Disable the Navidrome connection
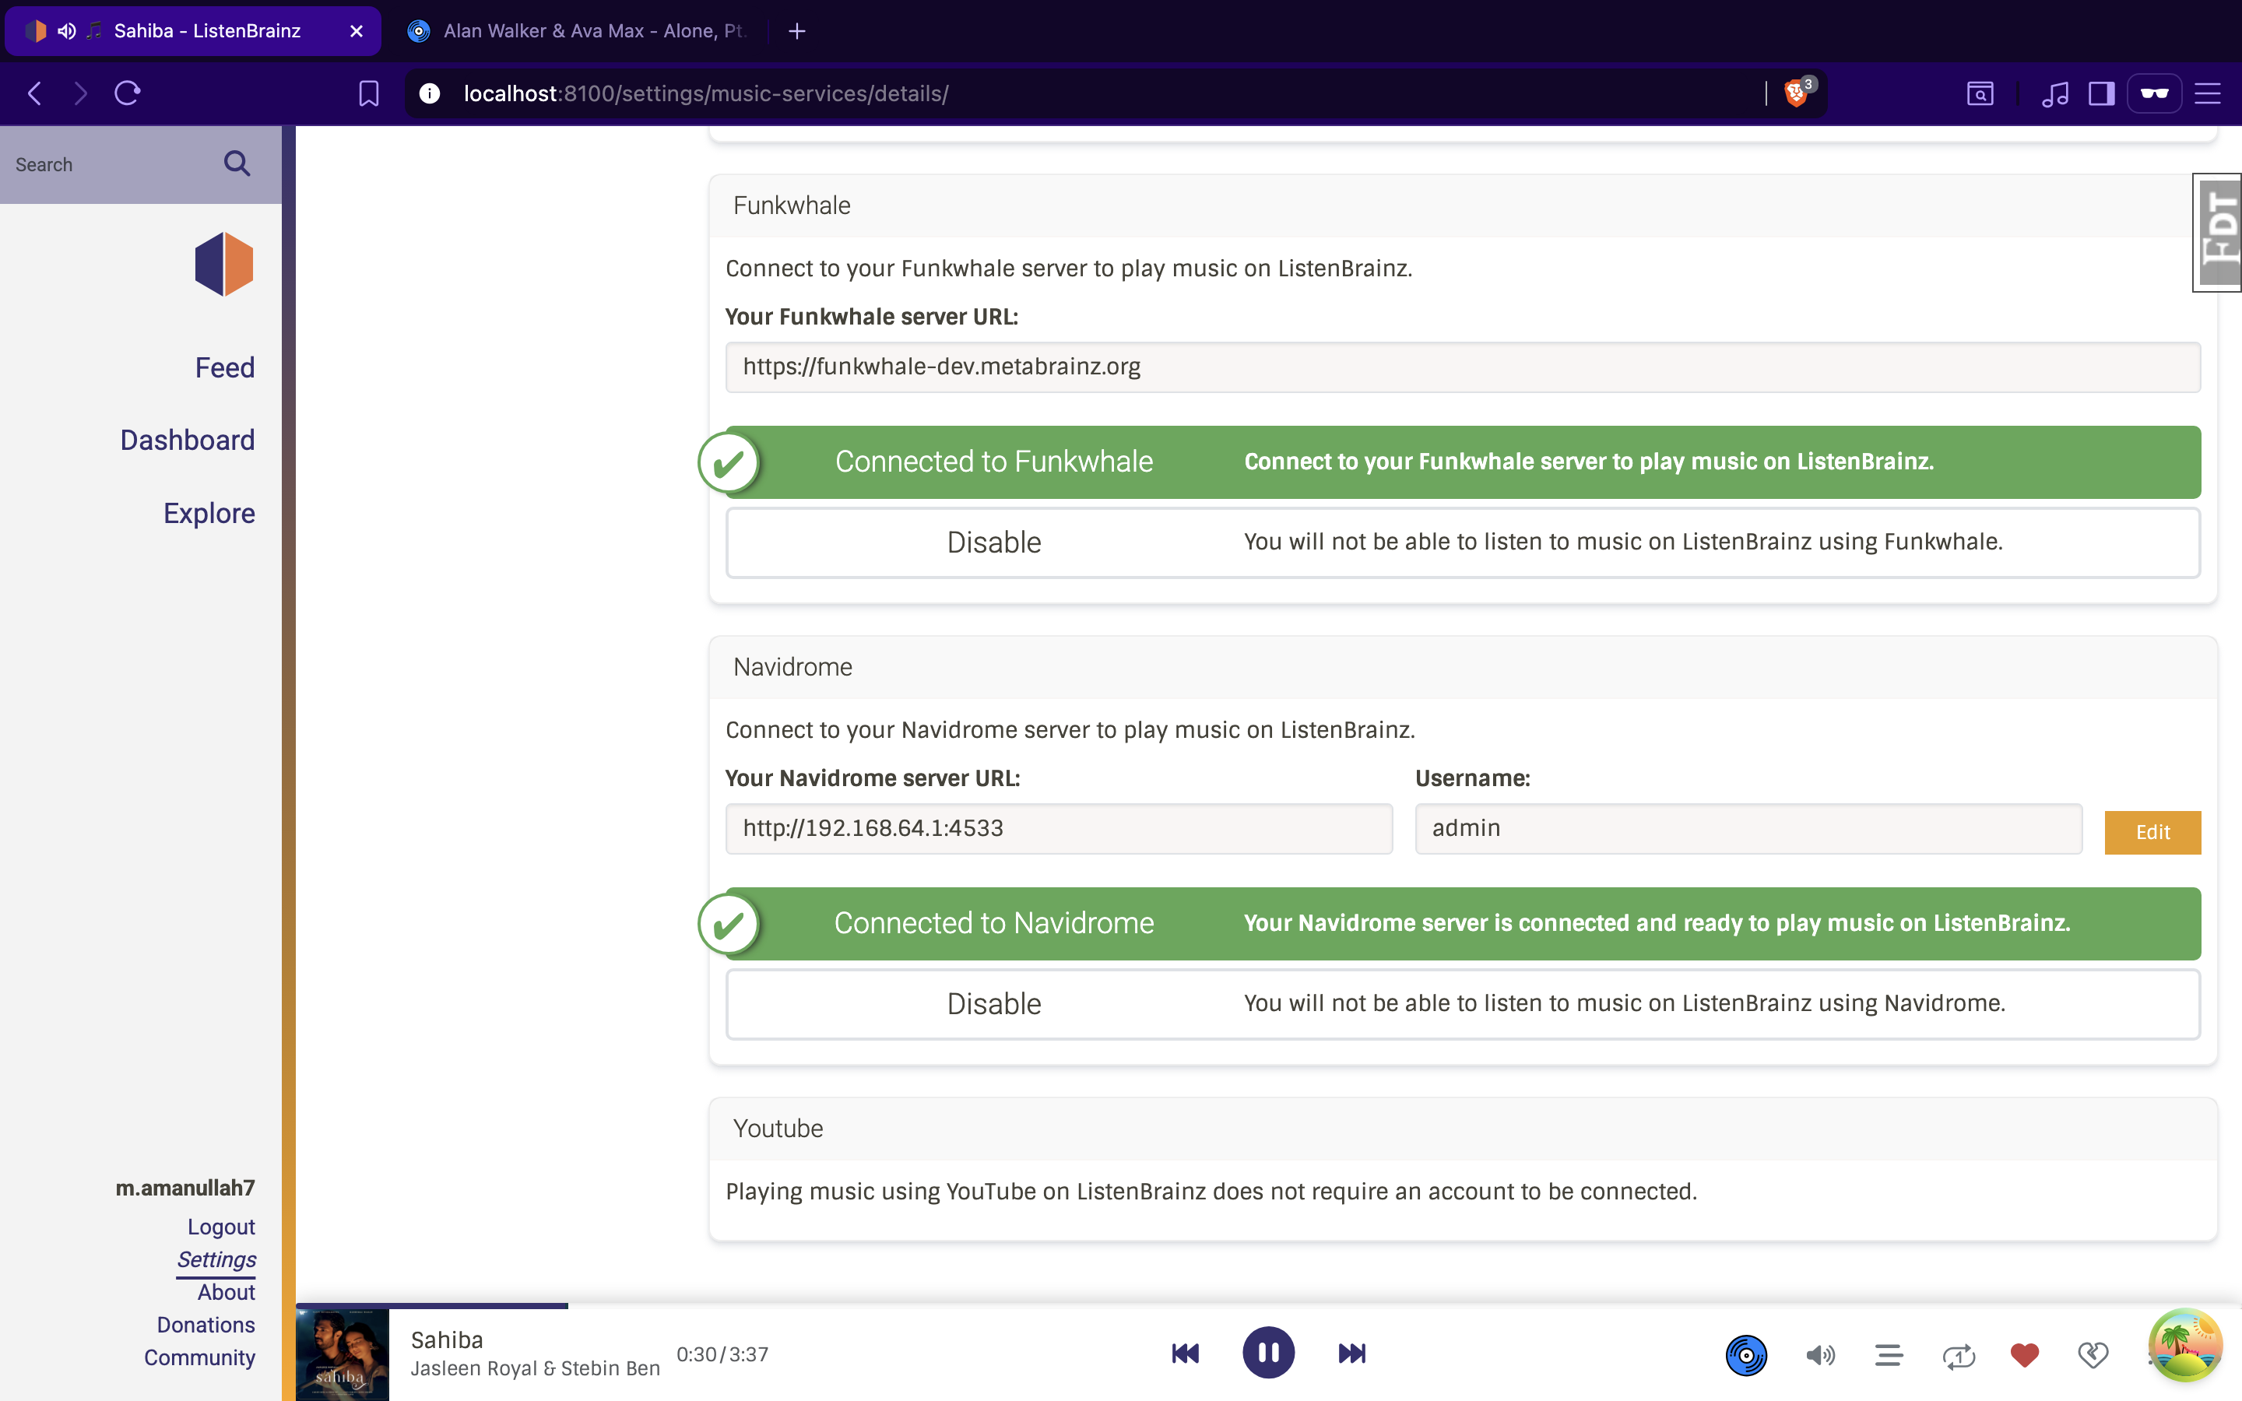2242x1401 pixels. tap(1463, 1003)
